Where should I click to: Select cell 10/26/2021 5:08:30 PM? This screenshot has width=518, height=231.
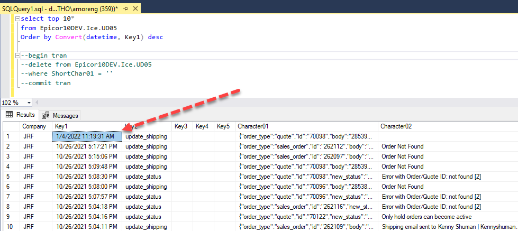87,177
